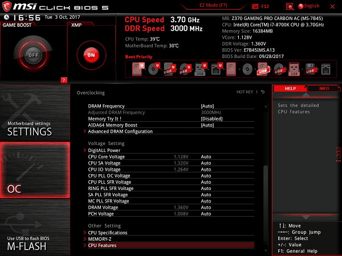Screen dimensions: 342x256
Task: Click the scroll down arrow of settings list
Action: pyautogui.click(x=266, y=251)
